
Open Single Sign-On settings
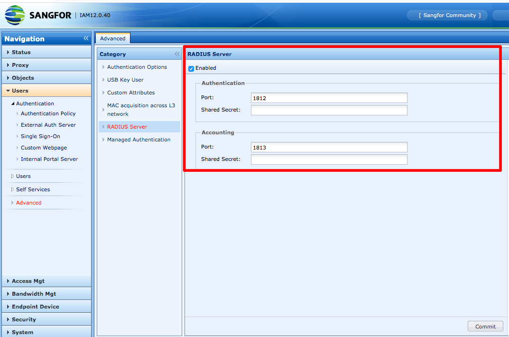click(40, 136)
